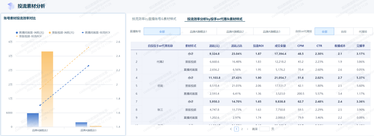Select 自投 filter option

tap(344, 31)
